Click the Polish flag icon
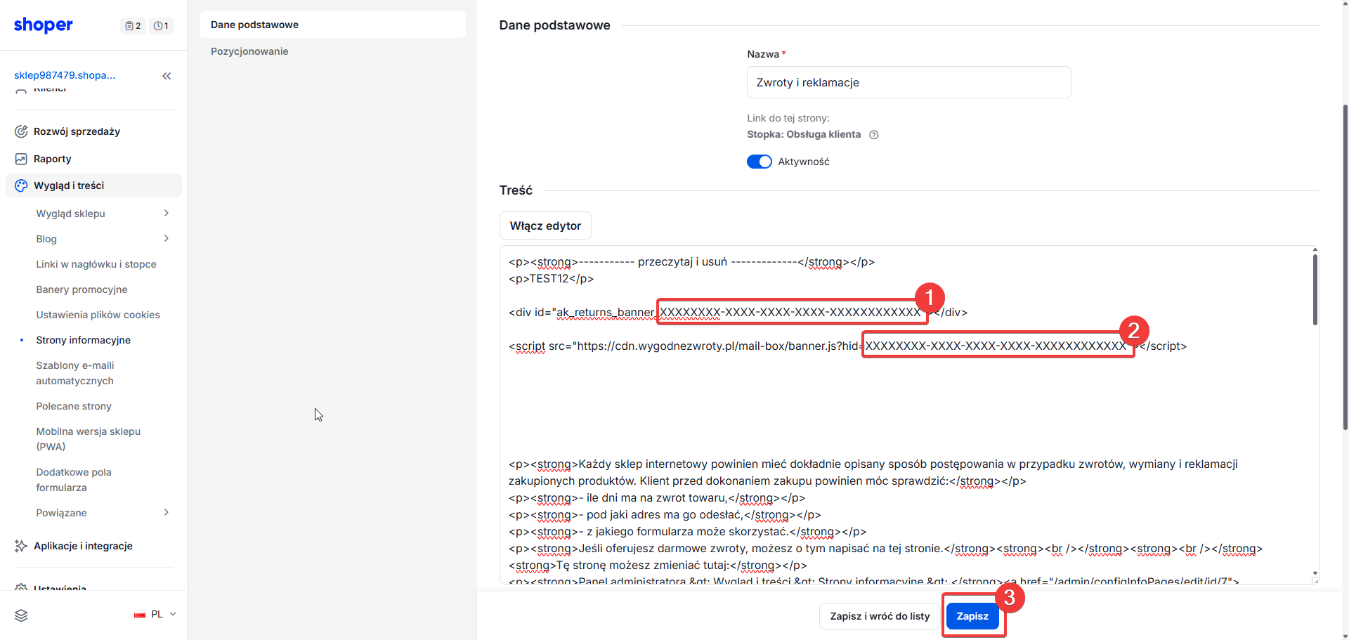1349x640 pixels. tap(140, 615)
